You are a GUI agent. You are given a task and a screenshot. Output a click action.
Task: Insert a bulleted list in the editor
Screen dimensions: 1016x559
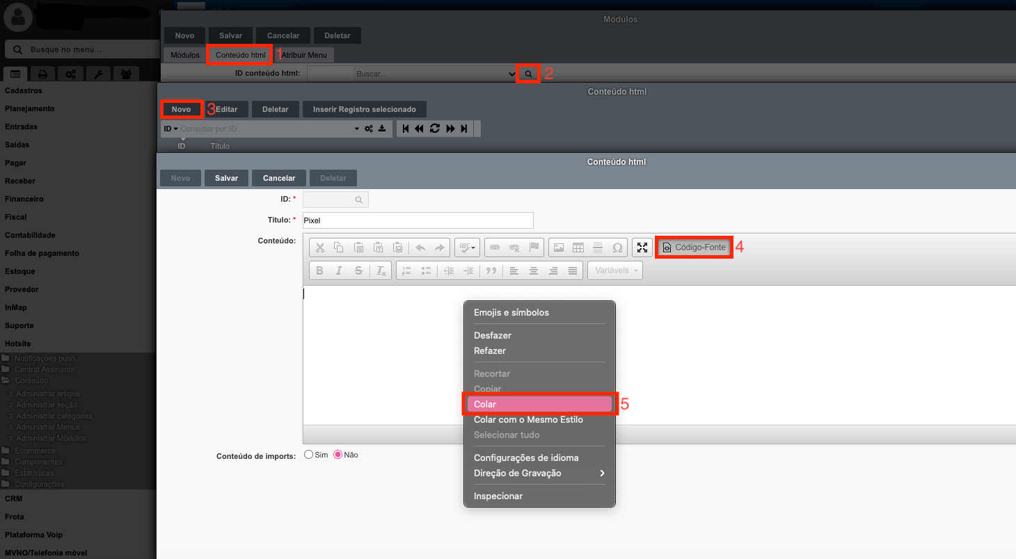(x=427, y=270)
